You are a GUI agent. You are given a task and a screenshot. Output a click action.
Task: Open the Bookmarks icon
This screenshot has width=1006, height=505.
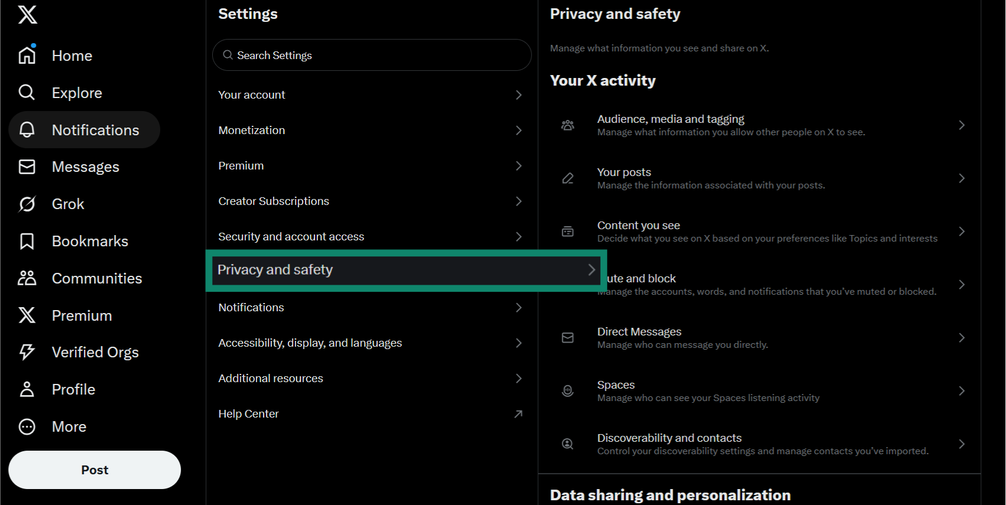(27, 240)
